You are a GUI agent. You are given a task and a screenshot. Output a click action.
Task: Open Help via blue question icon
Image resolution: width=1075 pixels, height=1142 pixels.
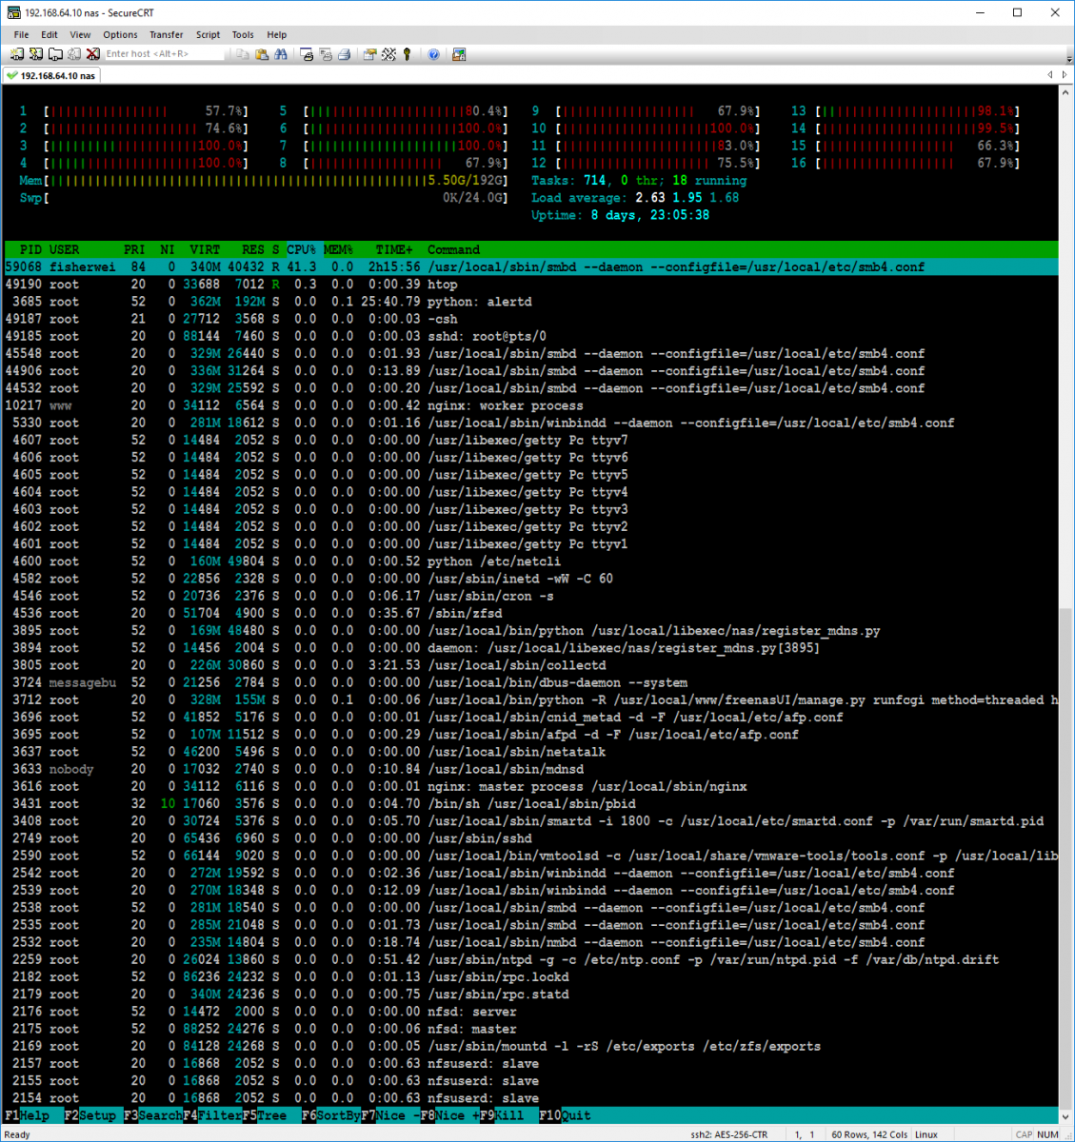click(x=433, y=54)
